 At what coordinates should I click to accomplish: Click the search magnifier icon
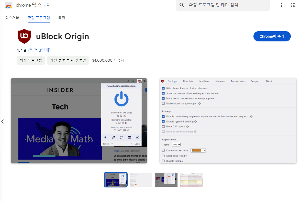click(182, 5)
